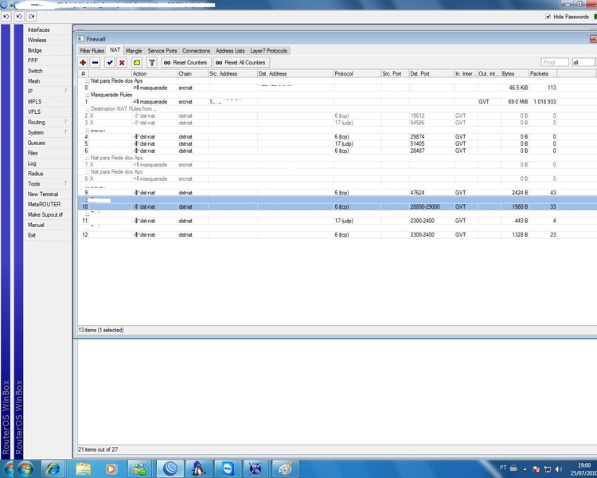Open Paint from the taskbar
Image resolution: width=597 pixels, height=478 pixels.
tap(285, 469)
